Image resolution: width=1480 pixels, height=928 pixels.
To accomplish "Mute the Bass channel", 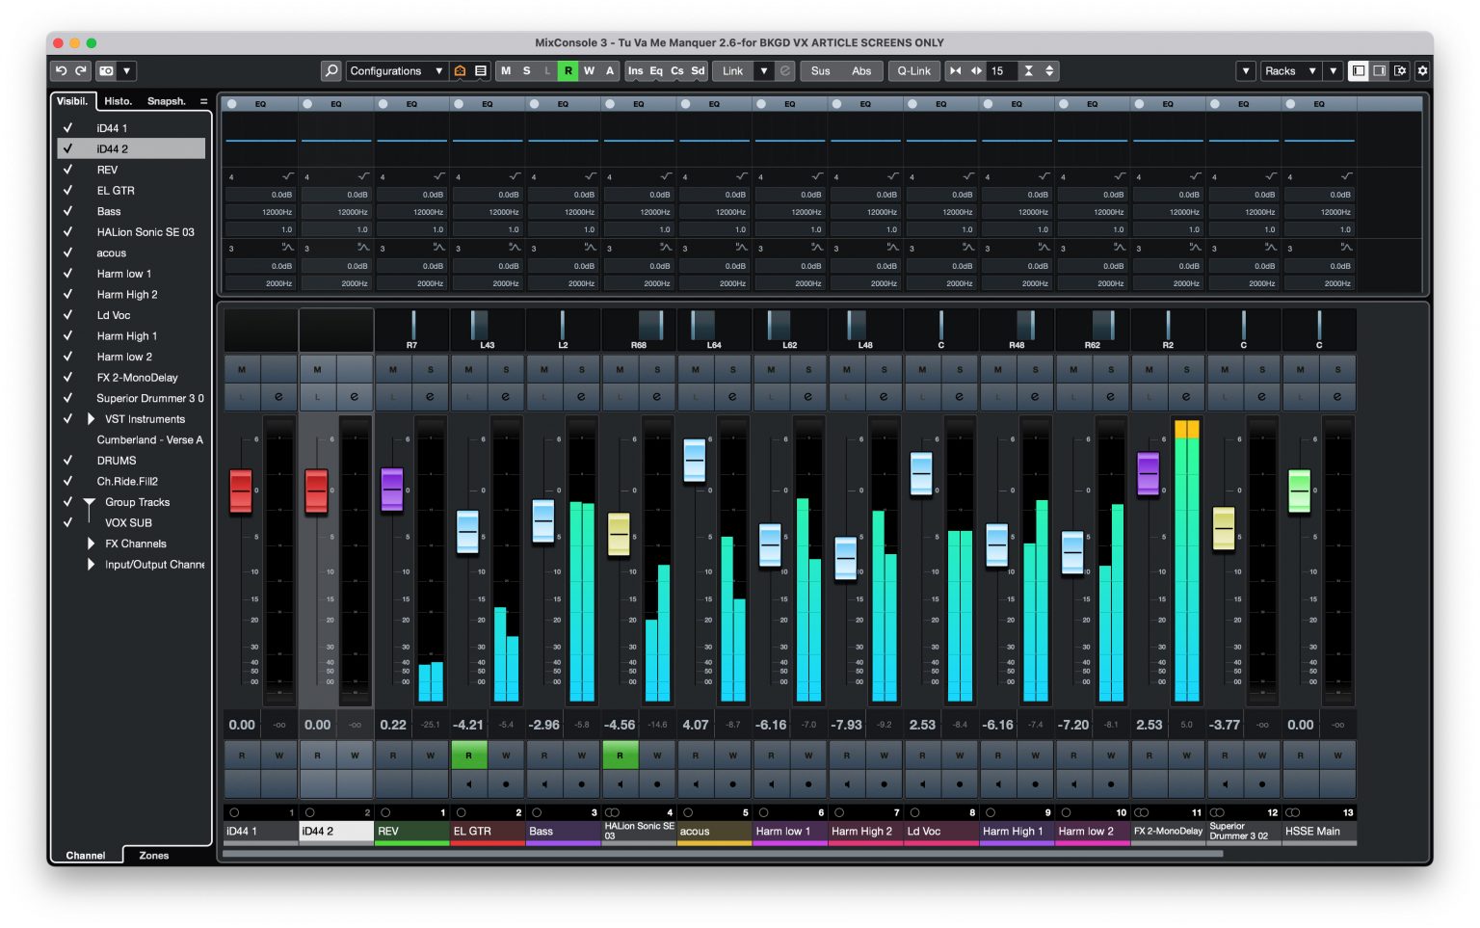I will 543,368.
